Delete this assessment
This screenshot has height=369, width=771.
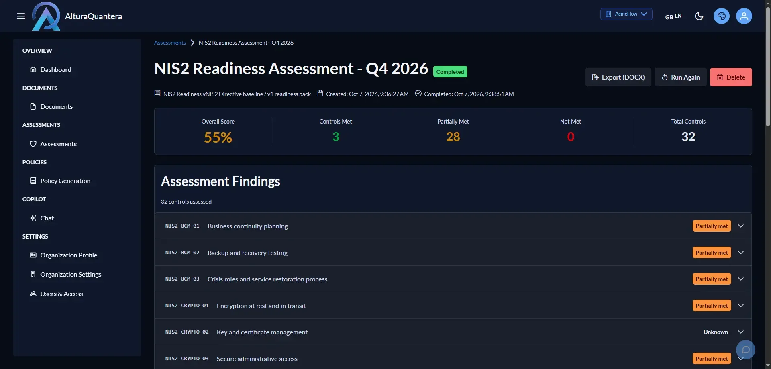click(x=731, y=77)
